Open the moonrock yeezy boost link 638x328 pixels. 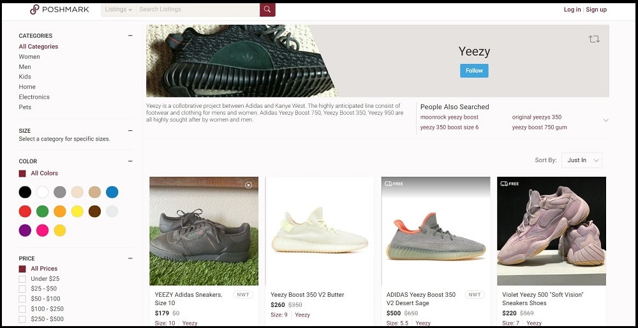point(449,117)
